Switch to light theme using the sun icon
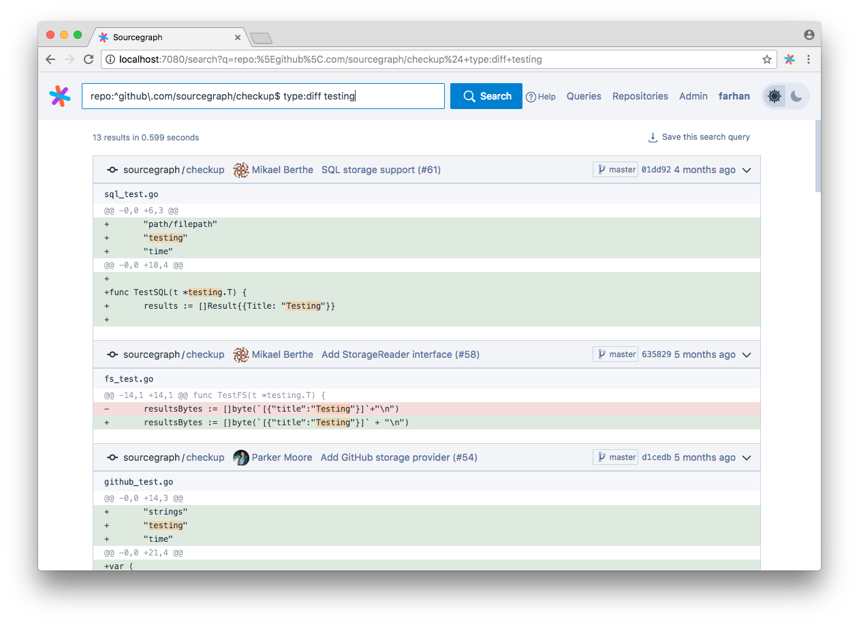 [774, 96]
